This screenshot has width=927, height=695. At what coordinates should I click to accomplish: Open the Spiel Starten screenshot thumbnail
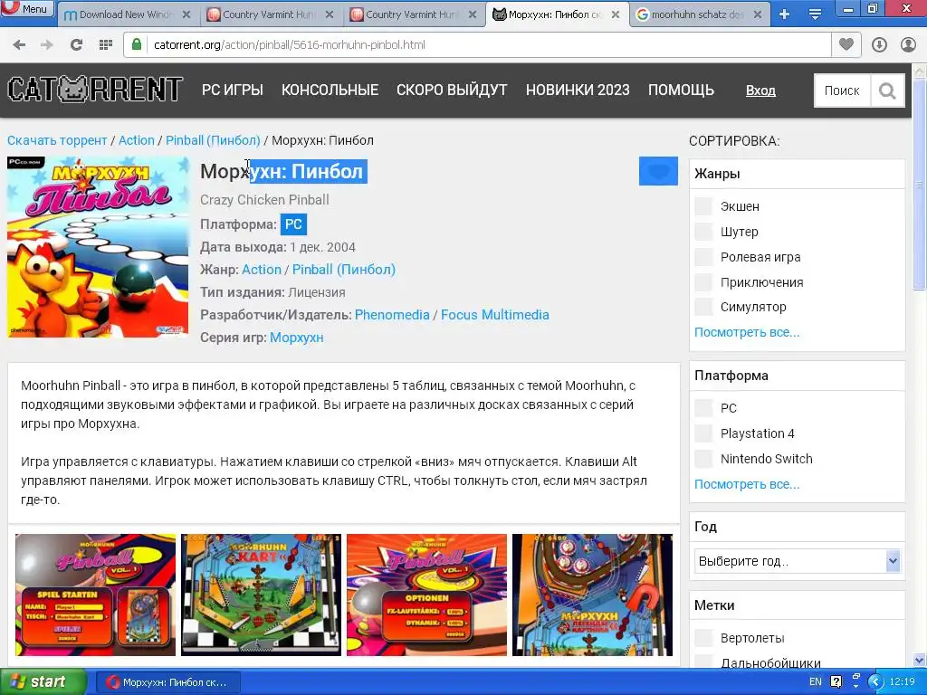tap(95, 595)
